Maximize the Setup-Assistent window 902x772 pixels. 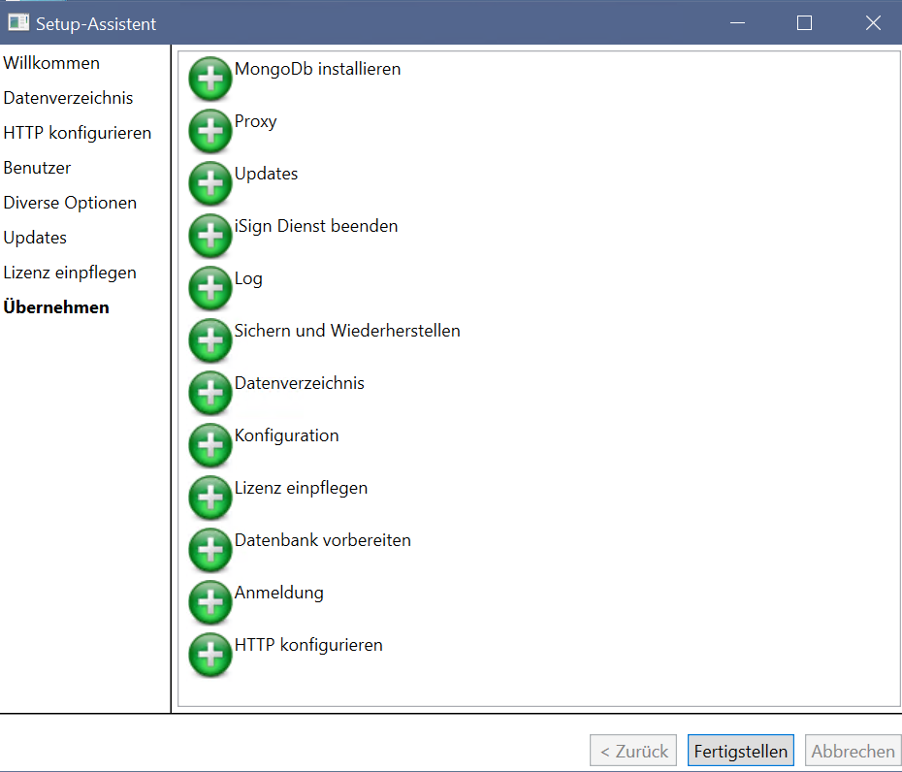[x=804, y=23]
